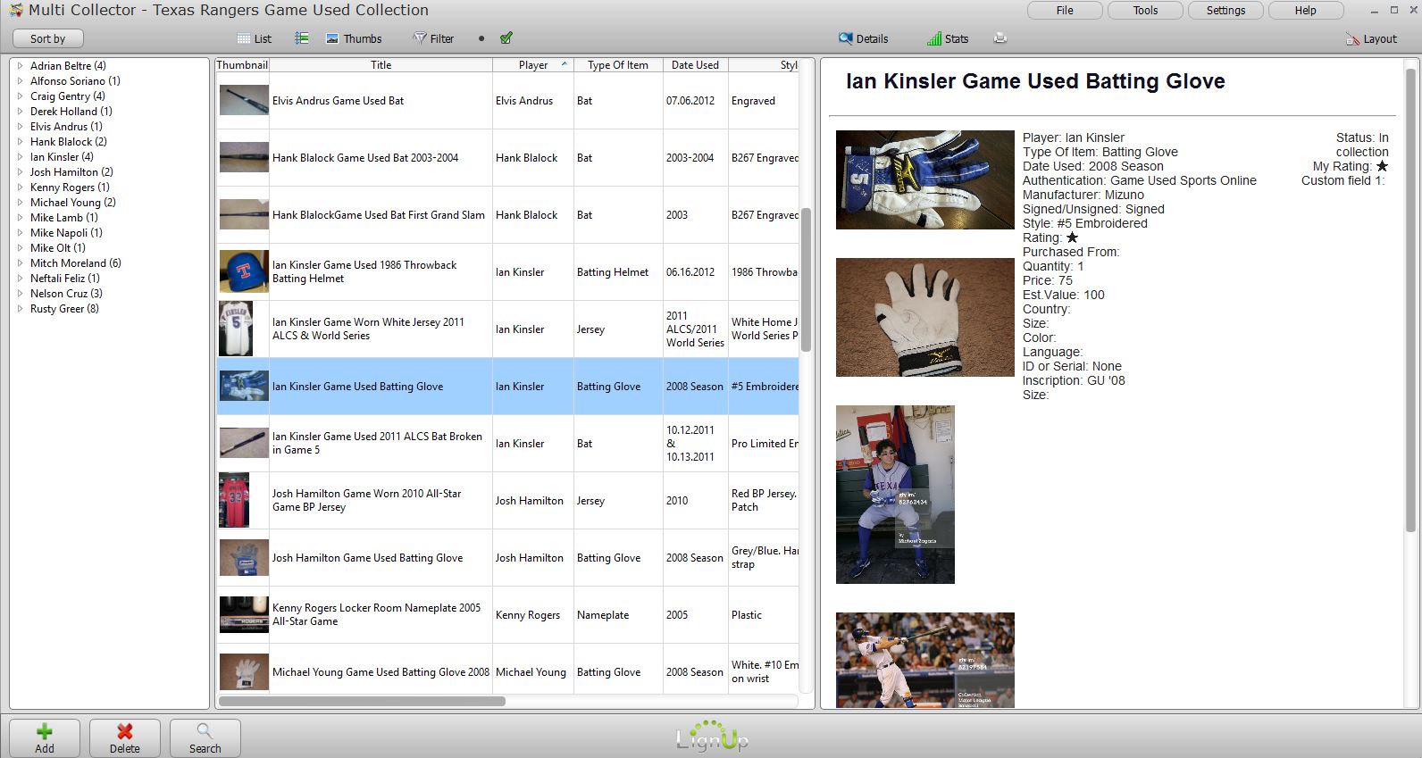Click the horizontal scrollbar under the item list
Image resolution: width=1422 pixels, height=758 pixels.
362,701
